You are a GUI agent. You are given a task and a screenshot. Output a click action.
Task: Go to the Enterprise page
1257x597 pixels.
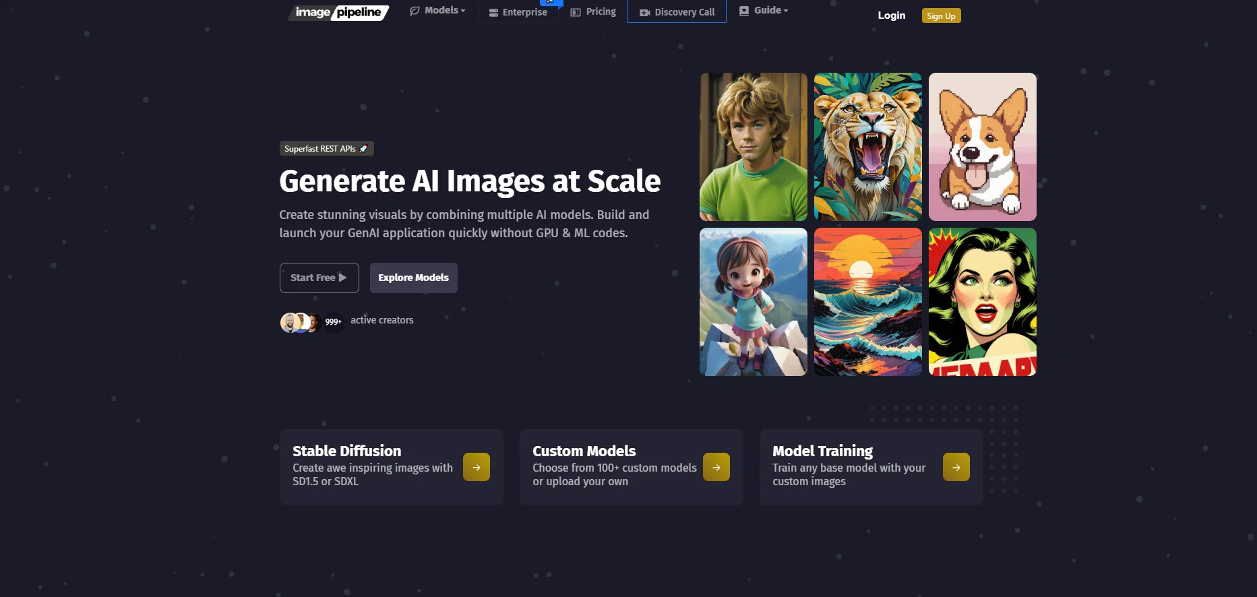coord(518,12)
